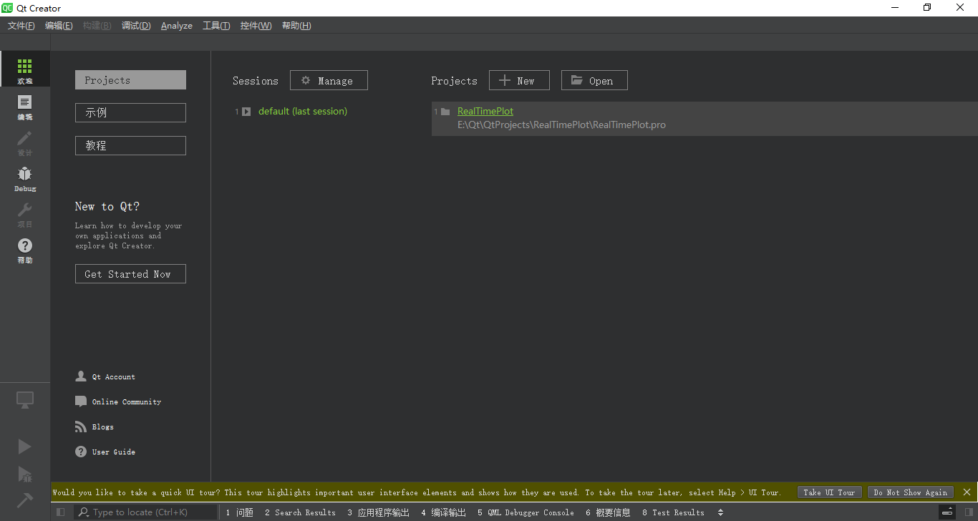Click the Type to locate search field

145,512
